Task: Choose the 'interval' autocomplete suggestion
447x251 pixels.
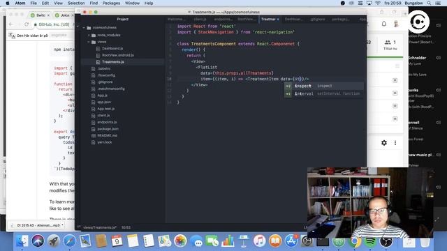Action: pyautogui.click(x=324, y=93)
